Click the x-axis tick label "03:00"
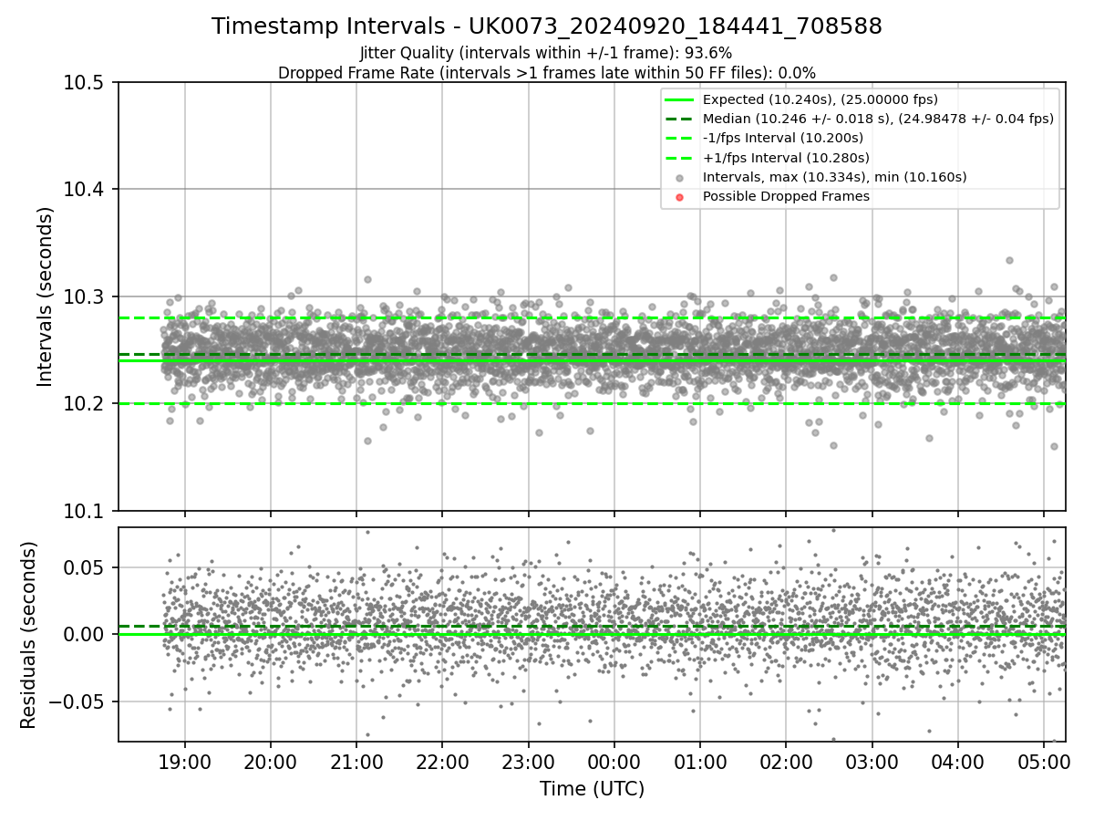This screenshot has height=821, width=1094. 872,762
